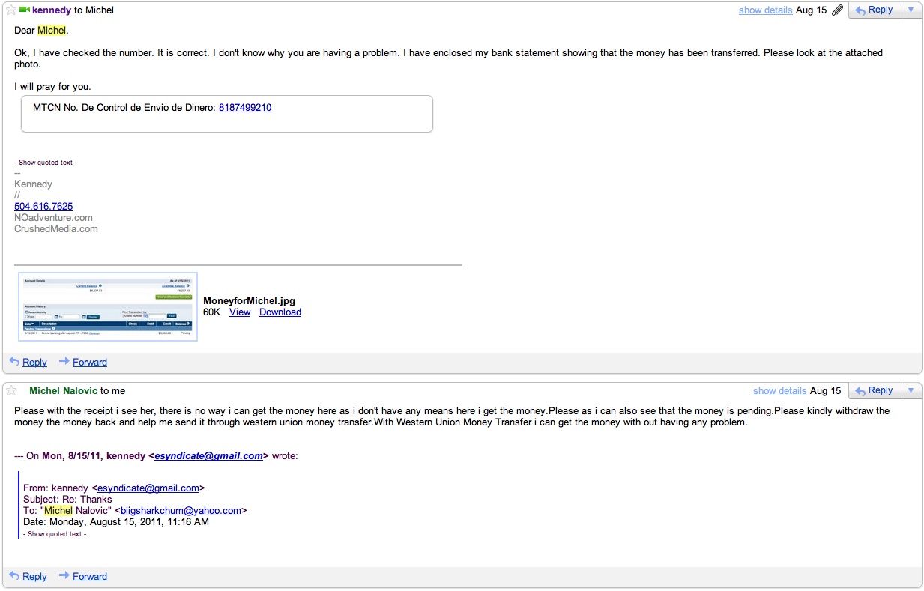
Task: Star the message from kennedy
Action: coord(11,10)
